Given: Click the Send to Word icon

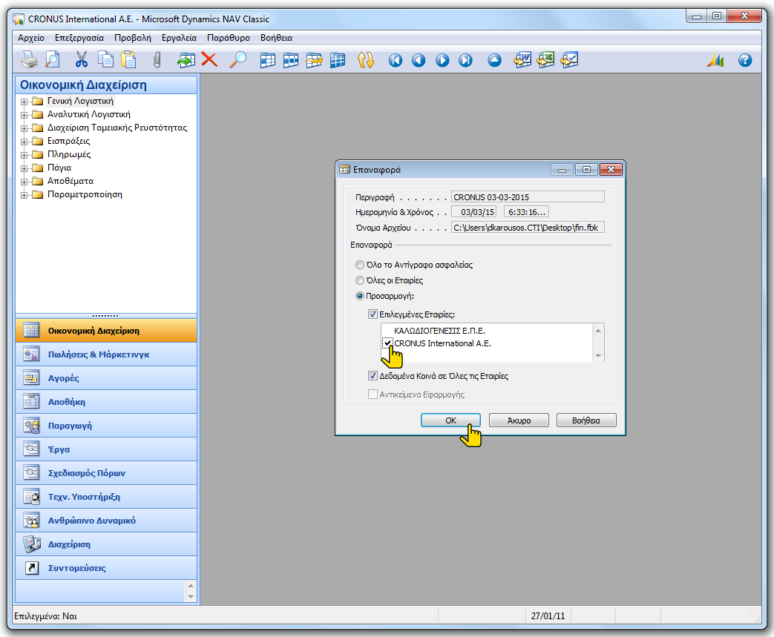Looking at the screenshot, I should tap(522, 60).
